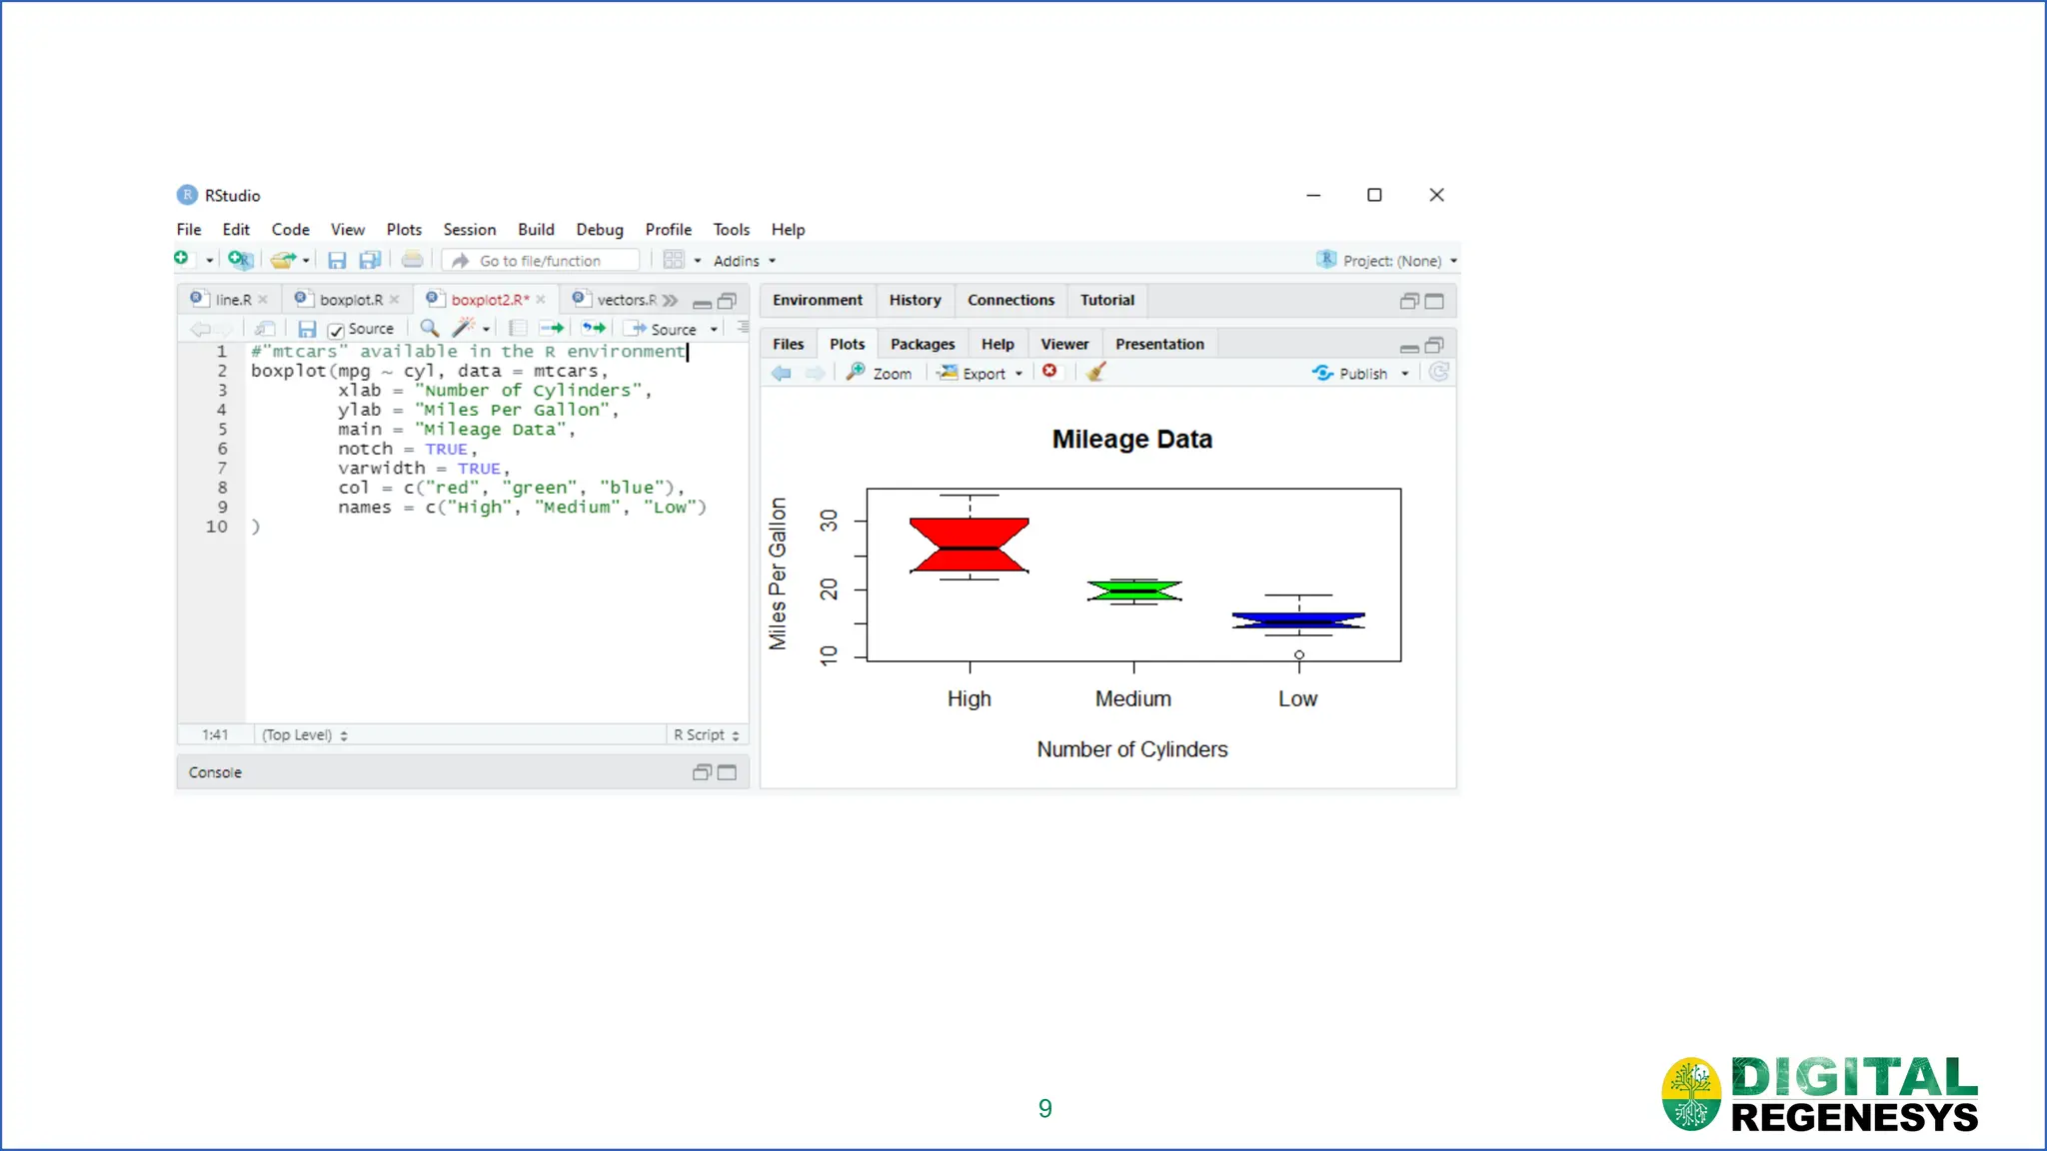This screenshot has width=2047, height=1151.
Task: Open the Project (None) dropdown
Action: click(1390, 261)
